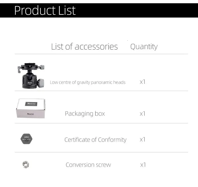Select the Certificate of Conformity label
This screenshot has width=198, height=187.
tap(95, 140)
